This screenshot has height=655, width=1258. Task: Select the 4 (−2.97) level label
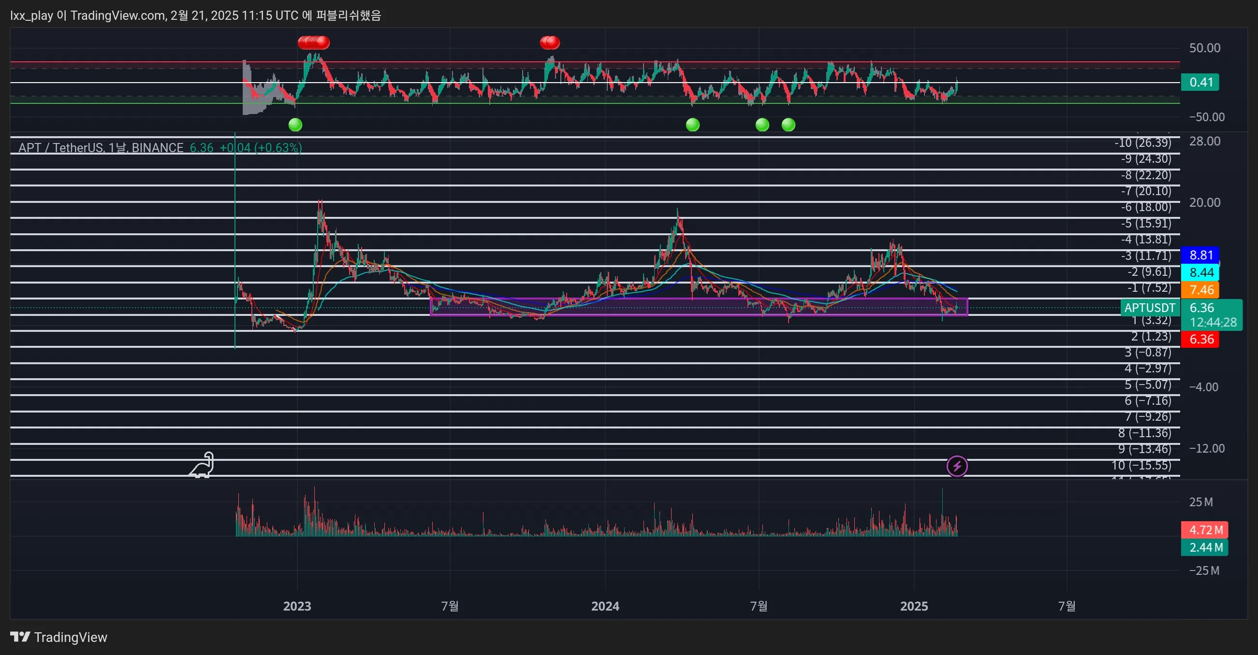point(1148,369)
